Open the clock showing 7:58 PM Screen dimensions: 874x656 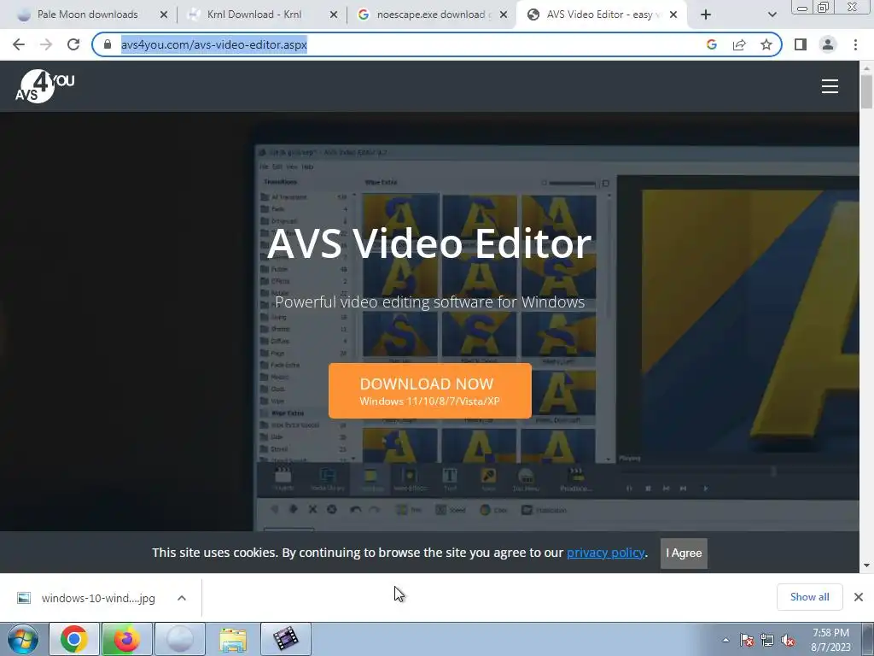tap(830, 640)
